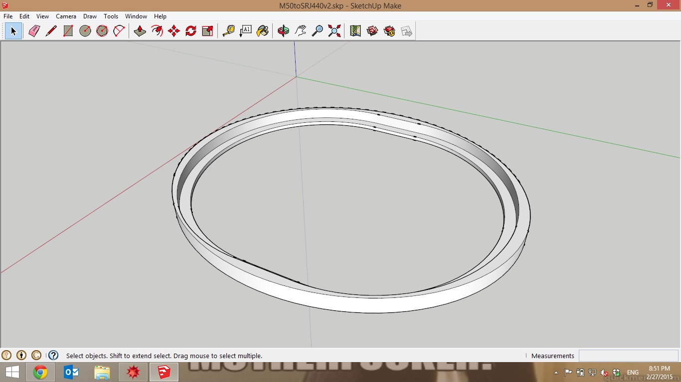
Task: Click the Measurements input box
Action: 628,356
